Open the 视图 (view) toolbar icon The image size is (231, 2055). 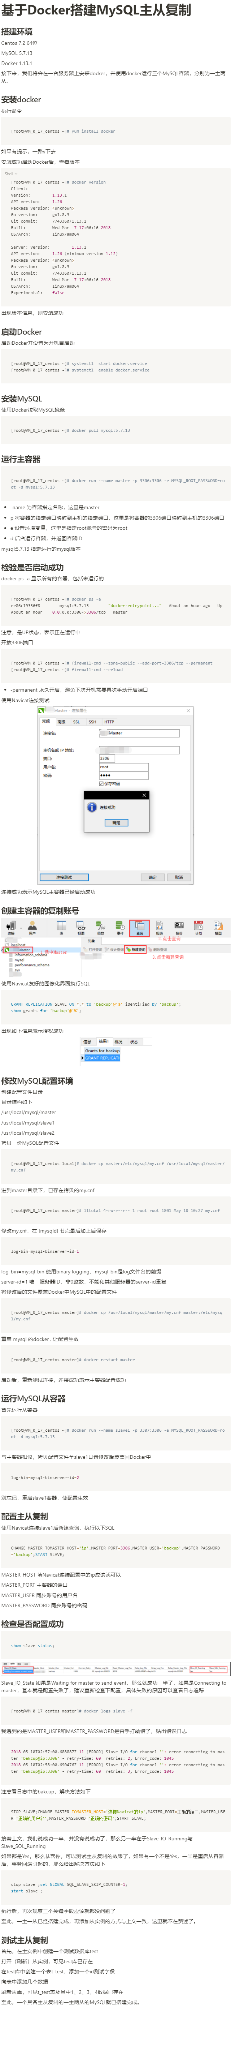click(80, 928)
